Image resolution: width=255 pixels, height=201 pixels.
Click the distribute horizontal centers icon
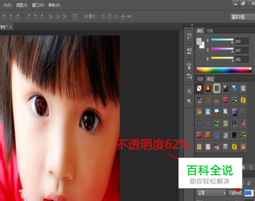click(x=57, y=16)
